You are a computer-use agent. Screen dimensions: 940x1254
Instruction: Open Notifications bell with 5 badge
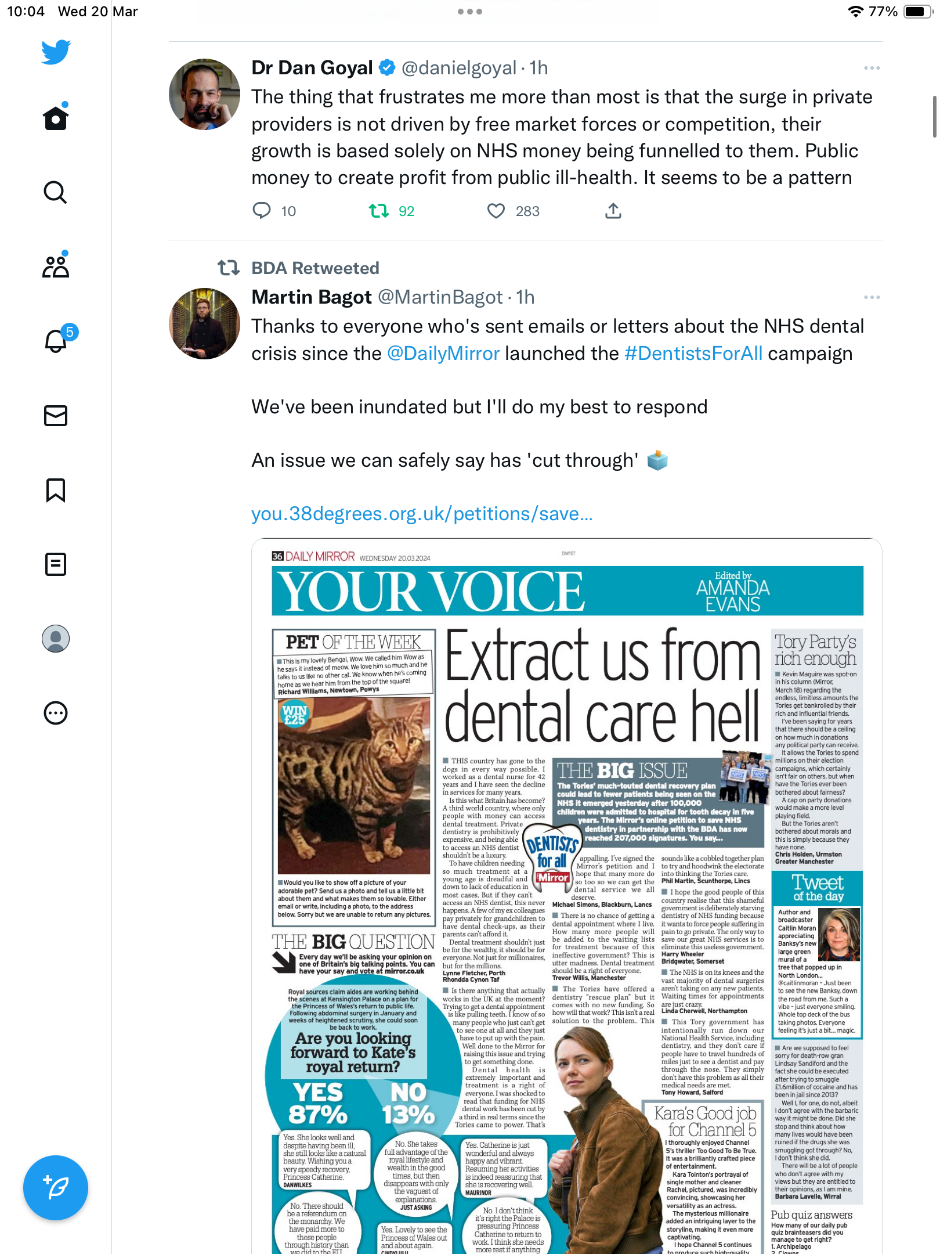pos(57,340)
